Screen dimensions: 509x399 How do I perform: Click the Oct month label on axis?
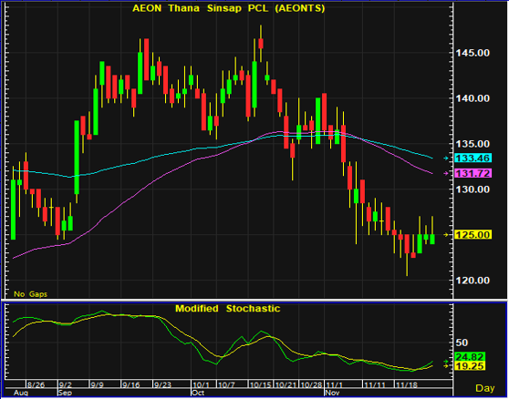[x=198, y=393]
